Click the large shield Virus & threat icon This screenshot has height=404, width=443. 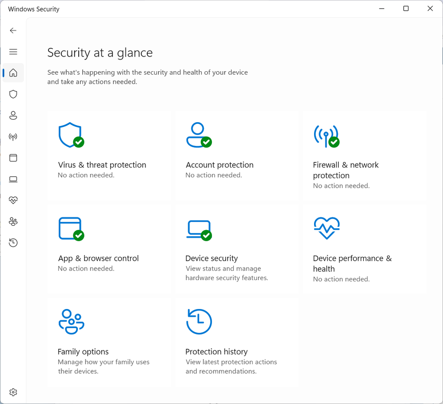tap(71, 135)
